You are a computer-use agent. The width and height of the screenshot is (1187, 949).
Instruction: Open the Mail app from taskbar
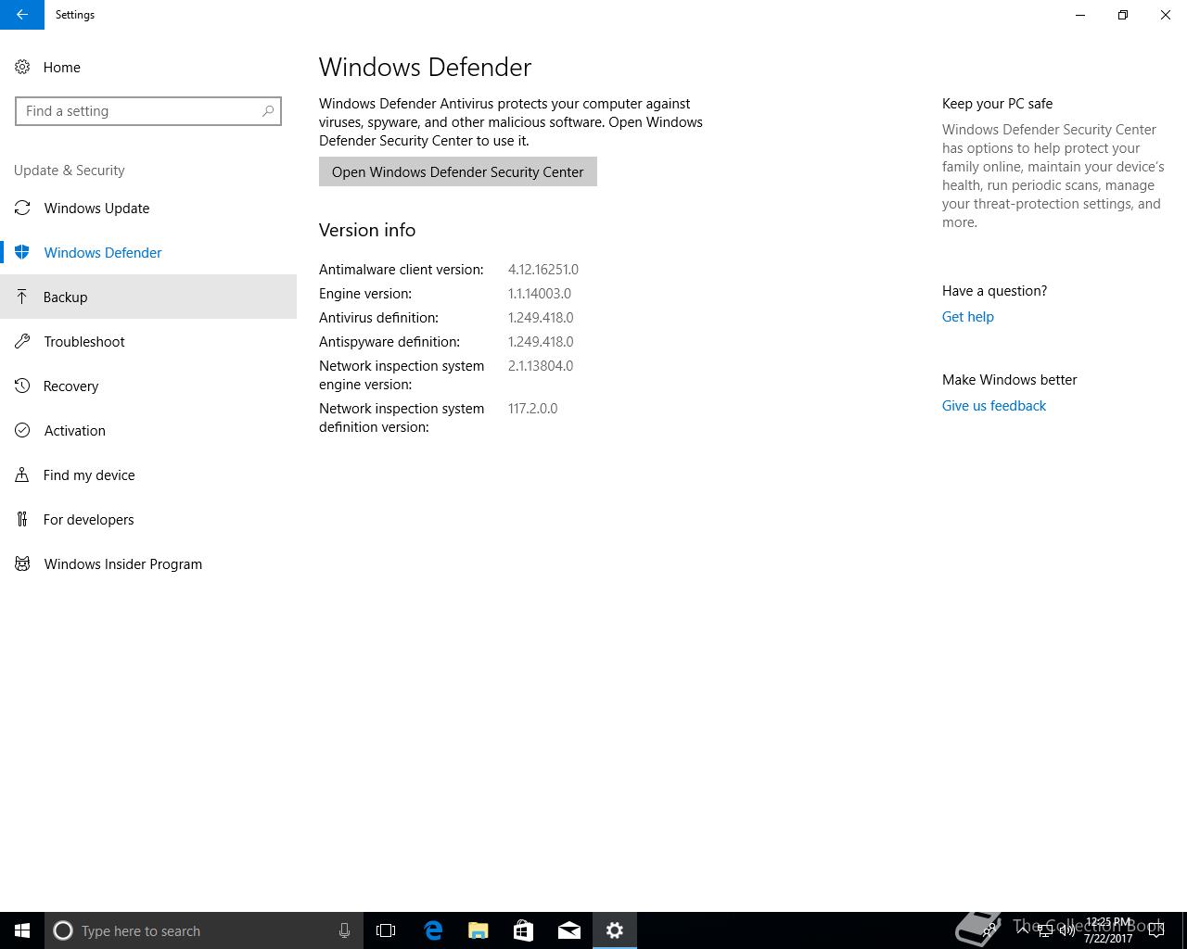click(x=569, y=930)
